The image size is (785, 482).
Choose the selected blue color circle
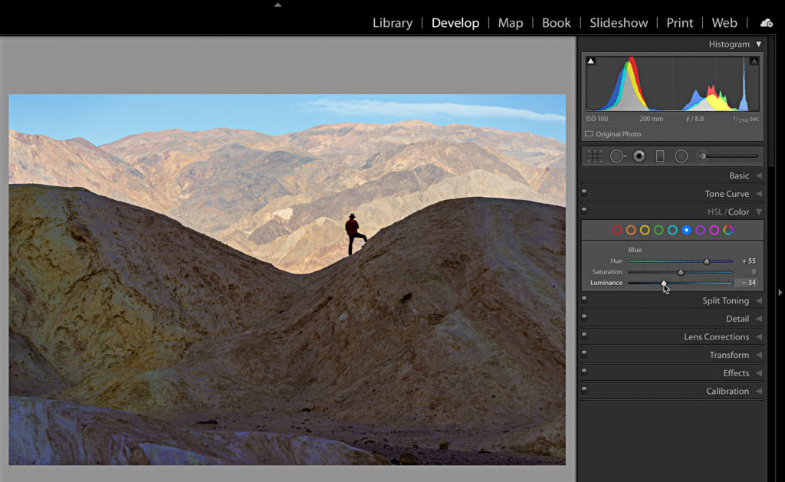tap(686, 230)
